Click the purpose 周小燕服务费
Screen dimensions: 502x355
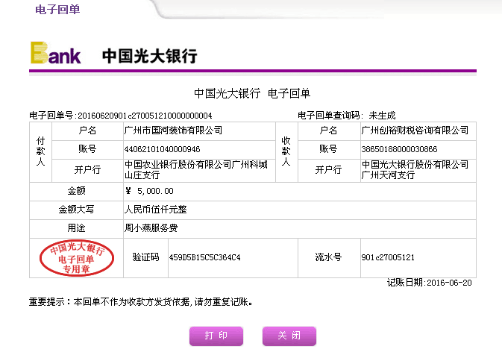(x=151, y=228)
